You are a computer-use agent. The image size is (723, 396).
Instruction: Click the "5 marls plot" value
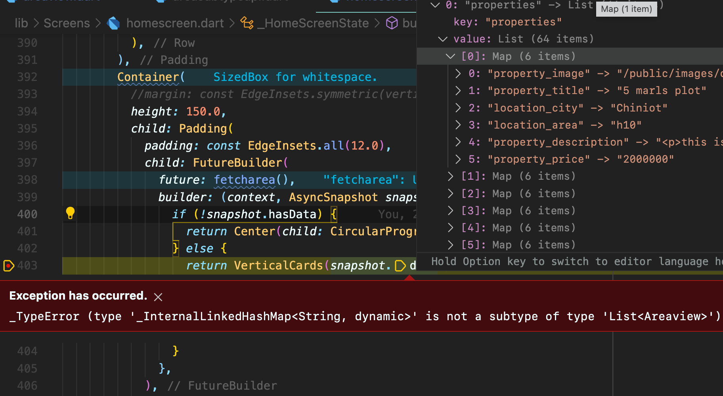[x=662, y=90]
